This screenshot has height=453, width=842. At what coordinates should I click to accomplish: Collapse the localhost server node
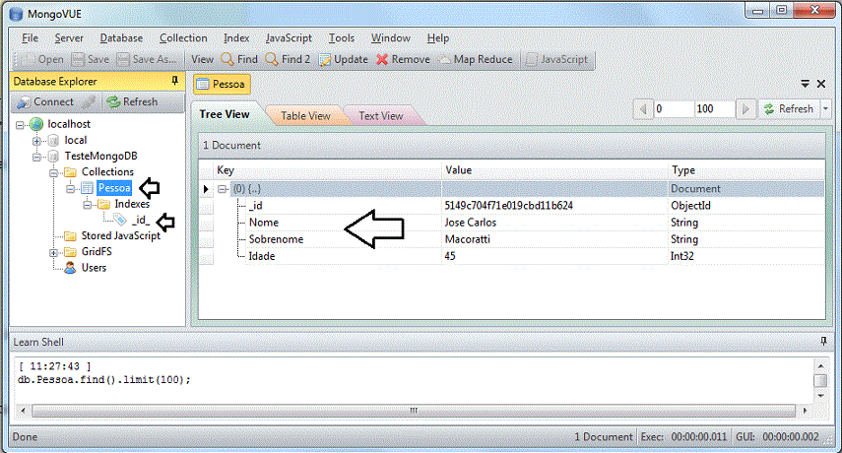[20, 125]
